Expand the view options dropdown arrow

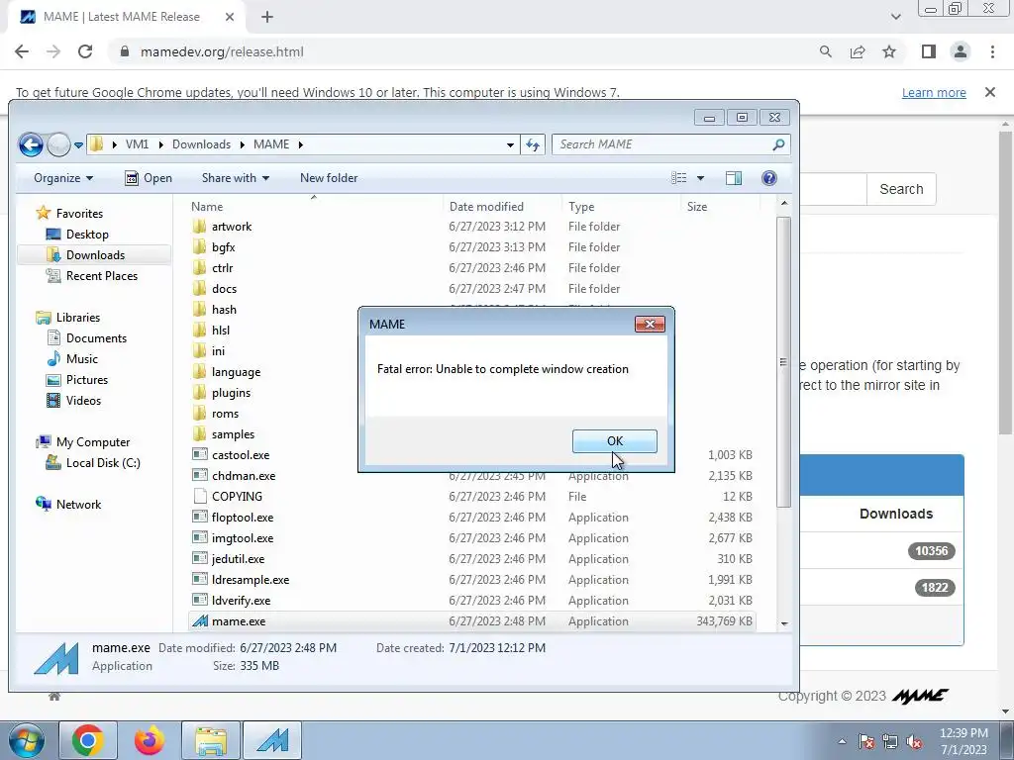(x=700, y=178)
